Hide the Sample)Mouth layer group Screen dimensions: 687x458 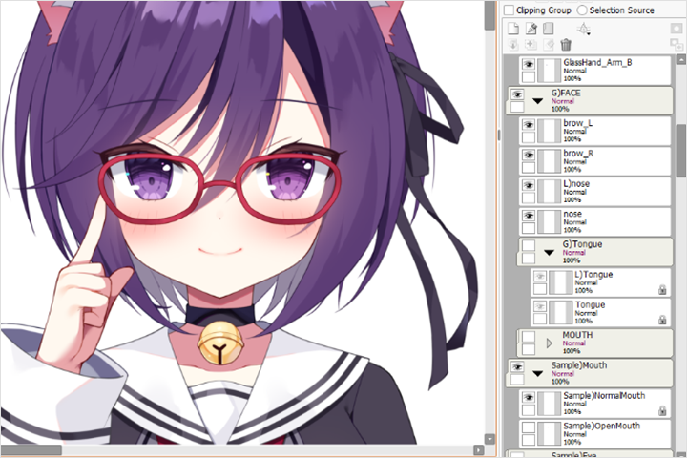coord(517,366)
